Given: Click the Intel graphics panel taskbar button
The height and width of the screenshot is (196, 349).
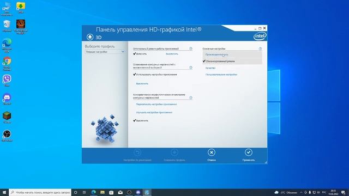Looking at the screenshot, I should (x=147, y=192).
